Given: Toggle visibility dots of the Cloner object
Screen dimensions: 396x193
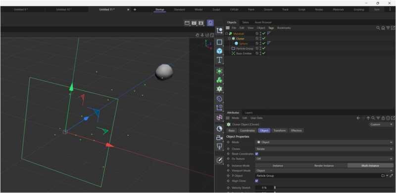Looking at the screenshot, I should point(260,39).
